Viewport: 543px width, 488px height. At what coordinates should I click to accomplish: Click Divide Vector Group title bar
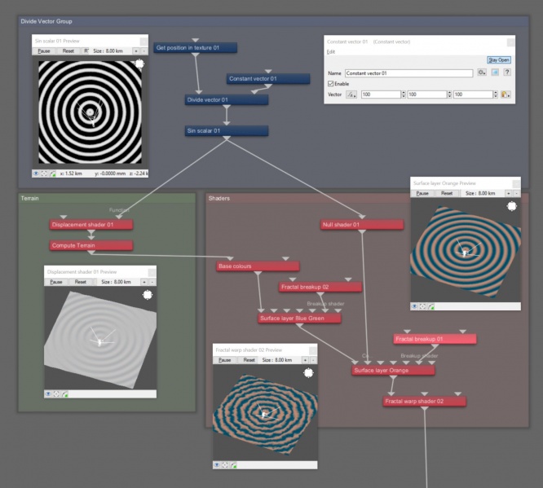(274, 21)
